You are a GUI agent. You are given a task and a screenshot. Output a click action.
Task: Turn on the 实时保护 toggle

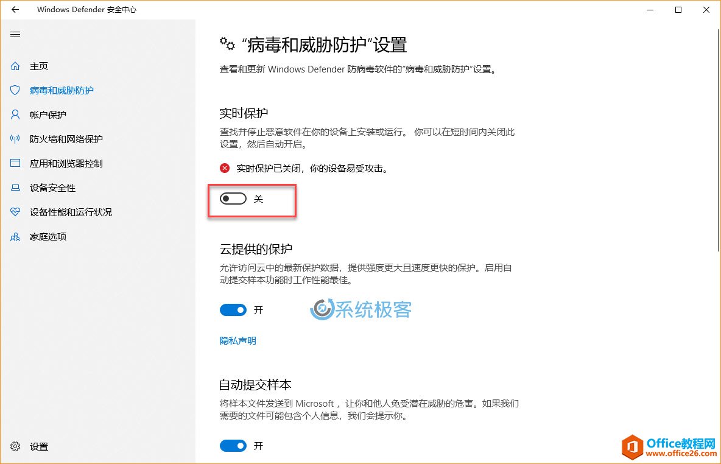pyautogui.click(x=233, y=199)
